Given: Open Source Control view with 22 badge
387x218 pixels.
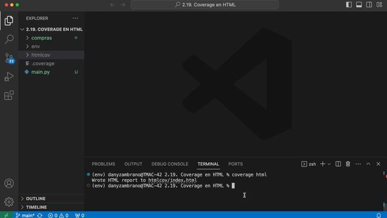Looking at the screenshot, I should click(10, 58).
